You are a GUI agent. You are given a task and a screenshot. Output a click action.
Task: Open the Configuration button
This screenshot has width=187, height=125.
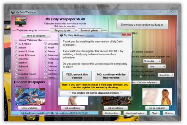click(112, 113)
